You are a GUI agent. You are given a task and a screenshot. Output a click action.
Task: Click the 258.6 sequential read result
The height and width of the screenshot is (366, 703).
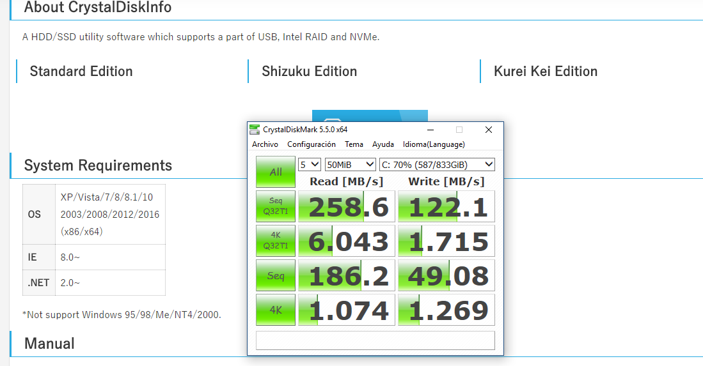pyautogui.click(x=346, y=207)
